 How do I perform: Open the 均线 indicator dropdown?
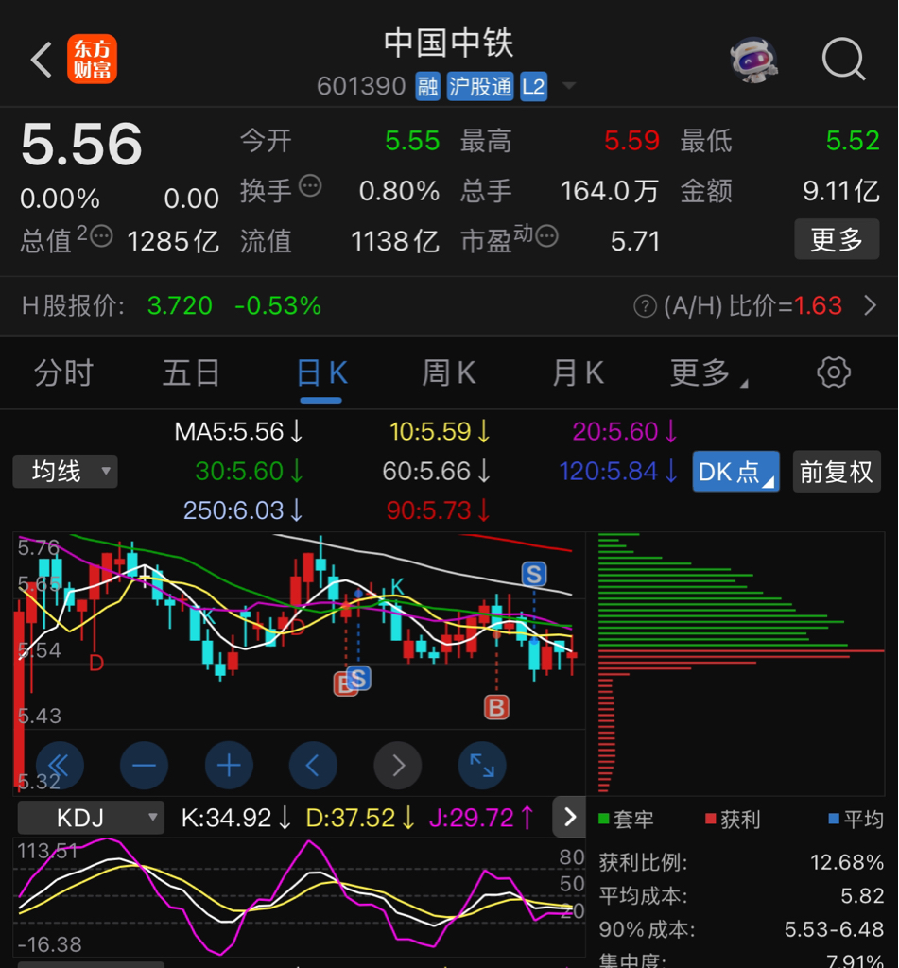pyautogui.click(x=65, y=472)
